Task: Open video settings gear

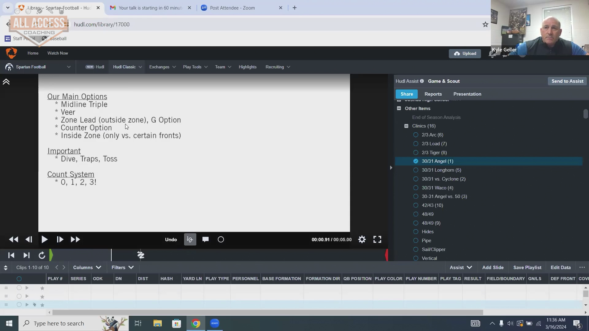Action: 362,240
